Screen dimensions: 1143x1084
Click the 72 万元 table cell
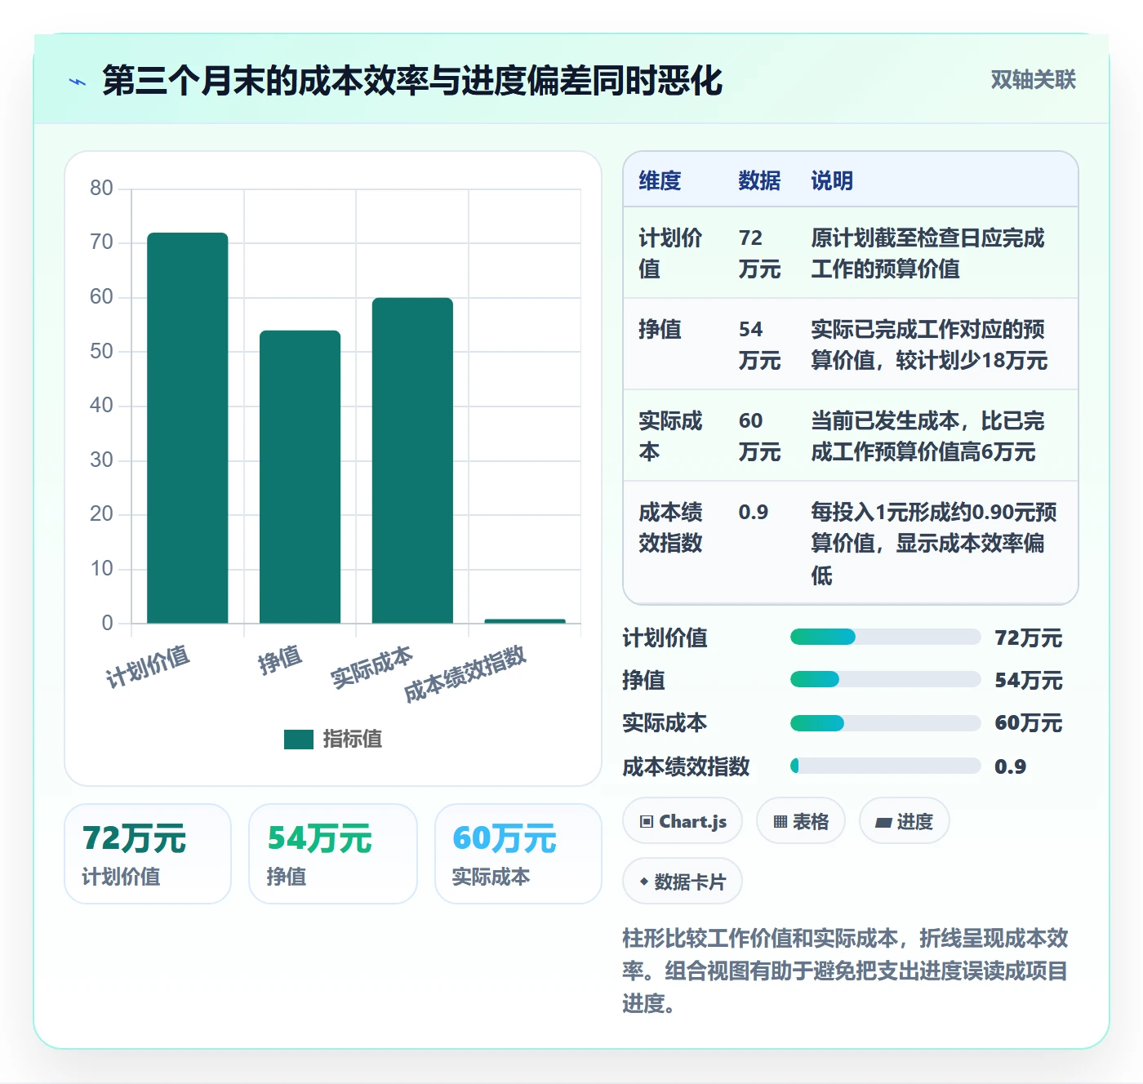pyautogui.click(x=759, y=253)
